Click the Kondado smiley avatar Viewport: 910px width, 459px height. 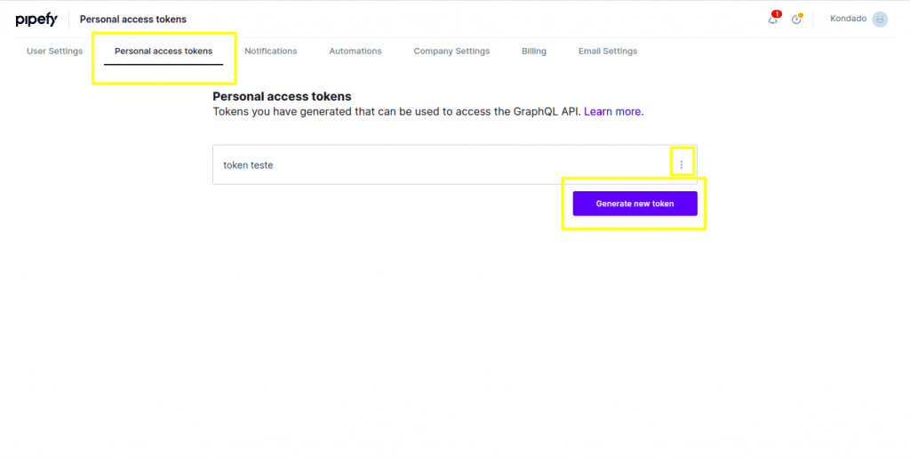coord(880,20)
